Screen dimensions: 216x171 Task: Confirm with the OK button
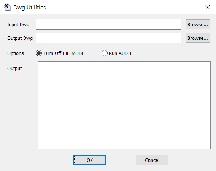tap(90, 160)
